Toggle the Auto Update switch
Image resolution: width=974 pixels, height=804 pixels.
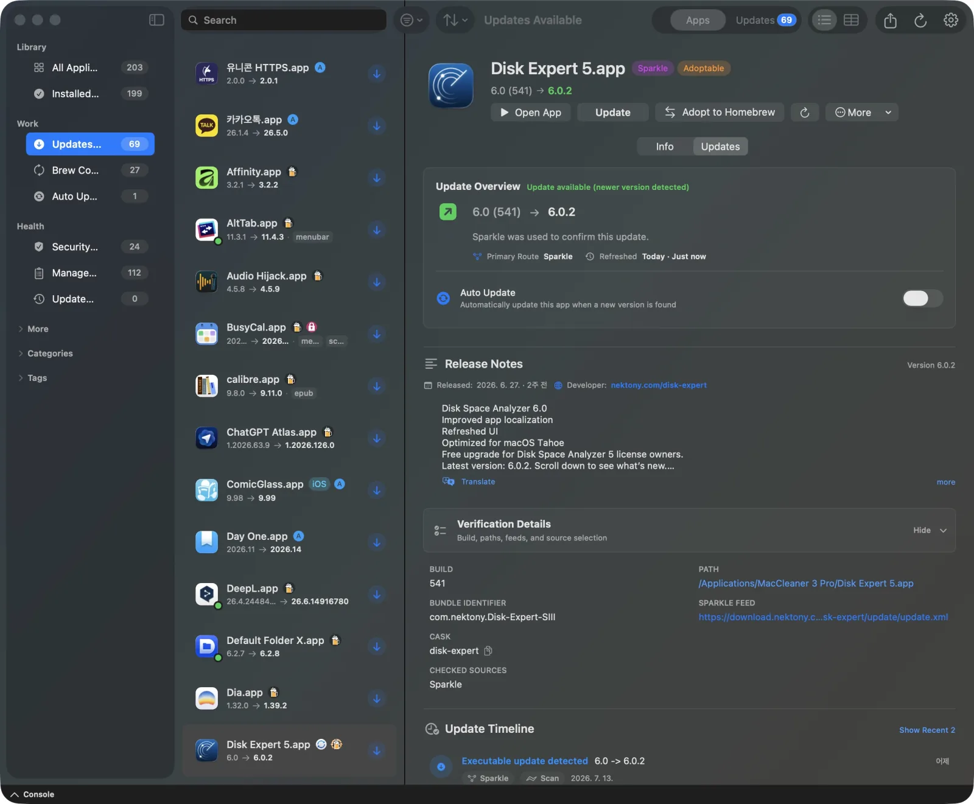pos(923,298)
